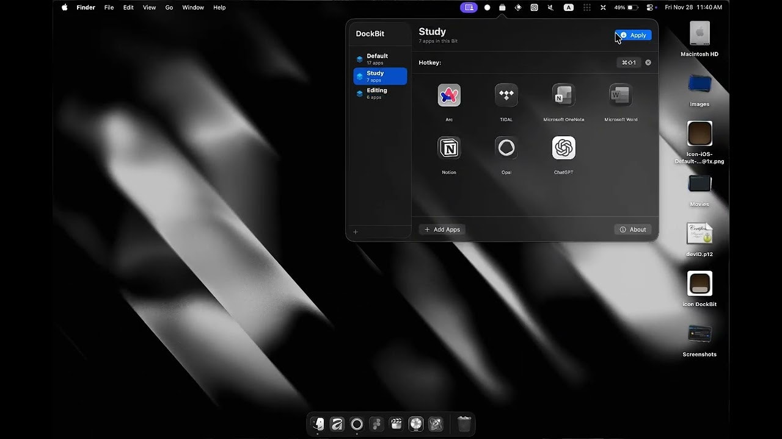Select the Microsoft Word app icon

tap(621, 95)
